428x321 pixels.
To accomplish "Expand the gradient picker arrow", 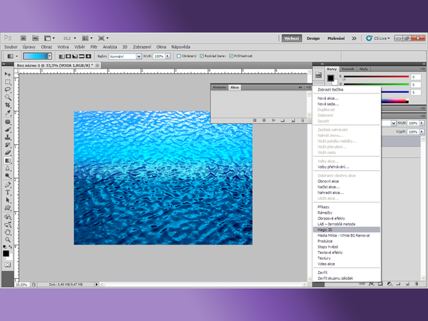I will pos(49,55).
